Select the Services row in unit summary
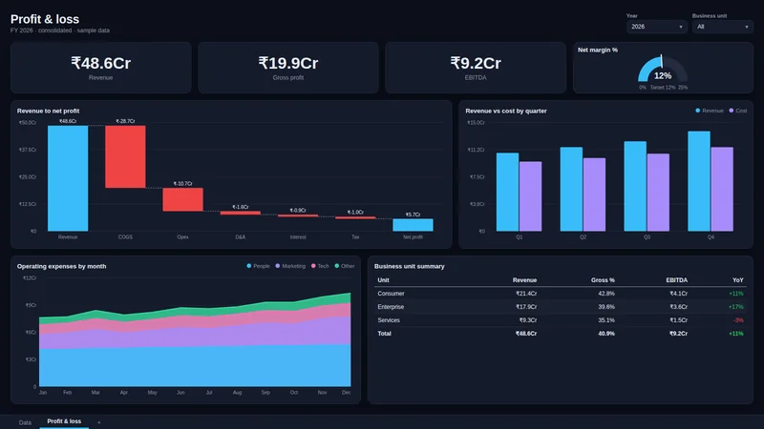 click(x=561, y=320)
